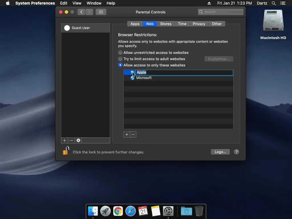Image resolution: width=292 pixels, height=219 pixels.
Task: Open Safari compass icon in Dock
Action: point(131,211)
